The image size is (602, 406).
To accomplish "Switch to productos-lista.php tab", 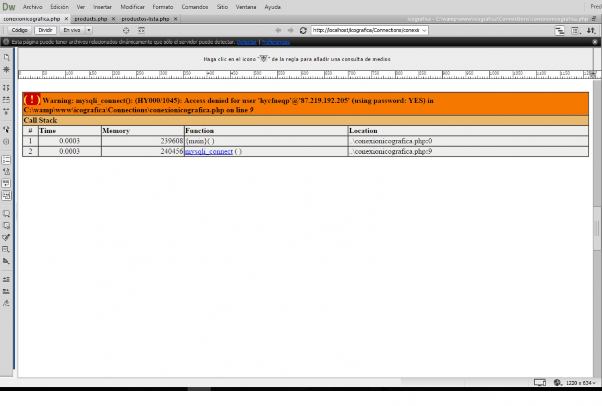I will click(145, 19).
